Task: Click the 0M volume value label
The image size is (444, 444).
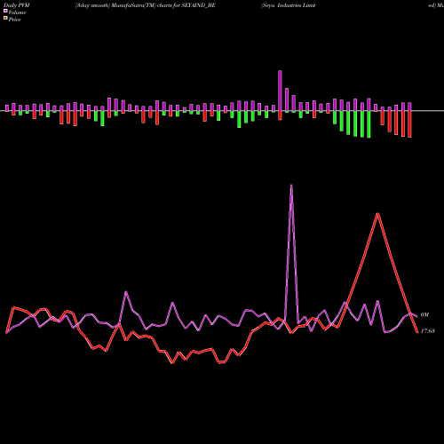Action: tap(424, 315)
